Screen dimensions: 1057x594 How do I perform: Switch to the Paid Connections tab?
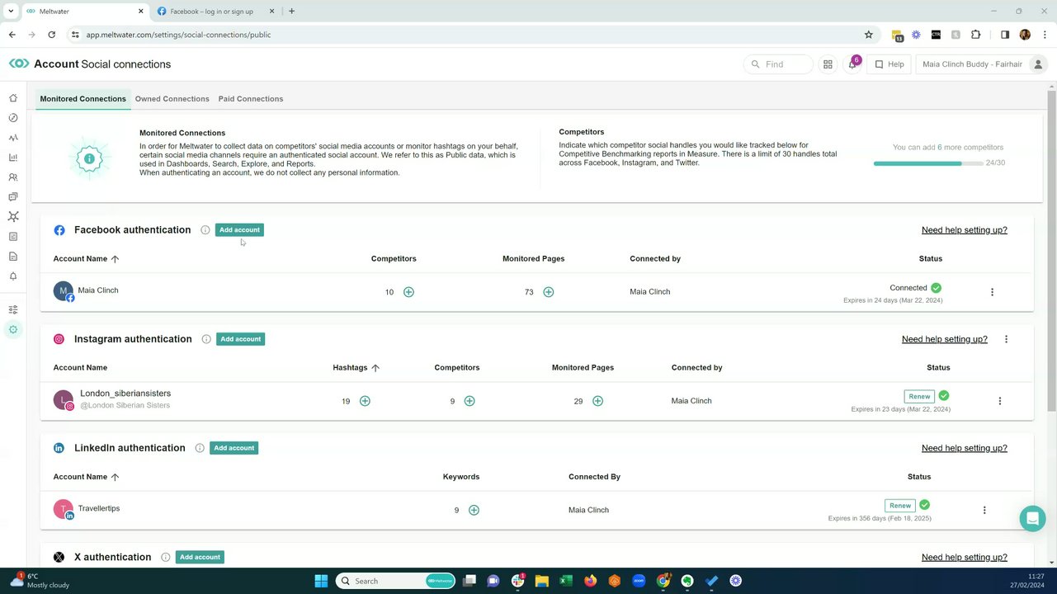coord(251,99)
